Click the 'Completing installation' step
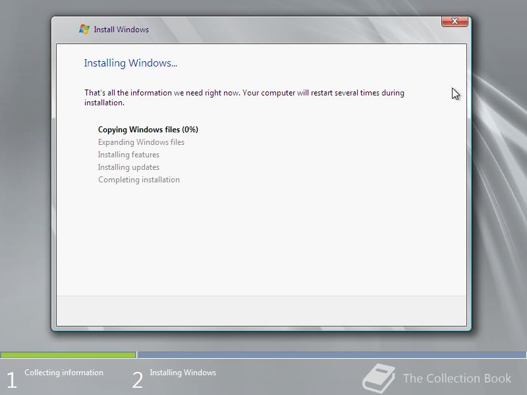Image resolution: width=527 pixels, height=395 pixels. tap(139, 180)
